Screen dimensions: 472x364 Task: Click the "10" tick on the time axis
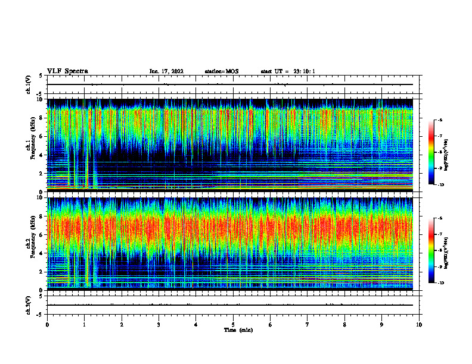pos(419,325)
